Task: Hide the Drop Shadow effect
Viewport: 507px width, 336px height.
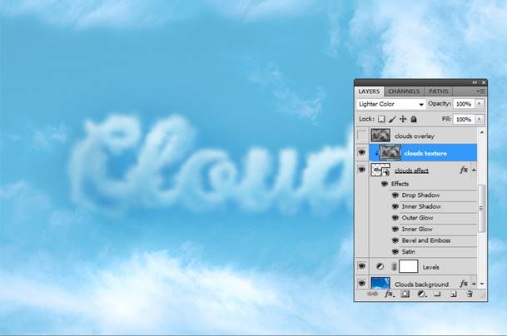Action: point(395,195)
